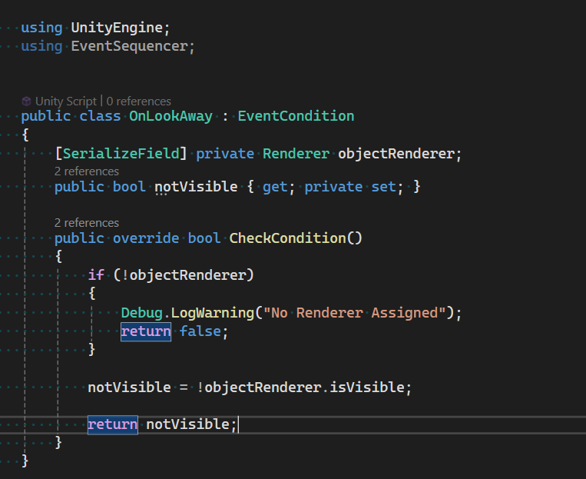Click 'private' before set accessor
586x479 pixels.
(x=333, y=186)
